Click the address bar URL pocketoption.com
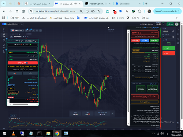Image resolution: width=183 pixels, height=137 pixels. 56,11
